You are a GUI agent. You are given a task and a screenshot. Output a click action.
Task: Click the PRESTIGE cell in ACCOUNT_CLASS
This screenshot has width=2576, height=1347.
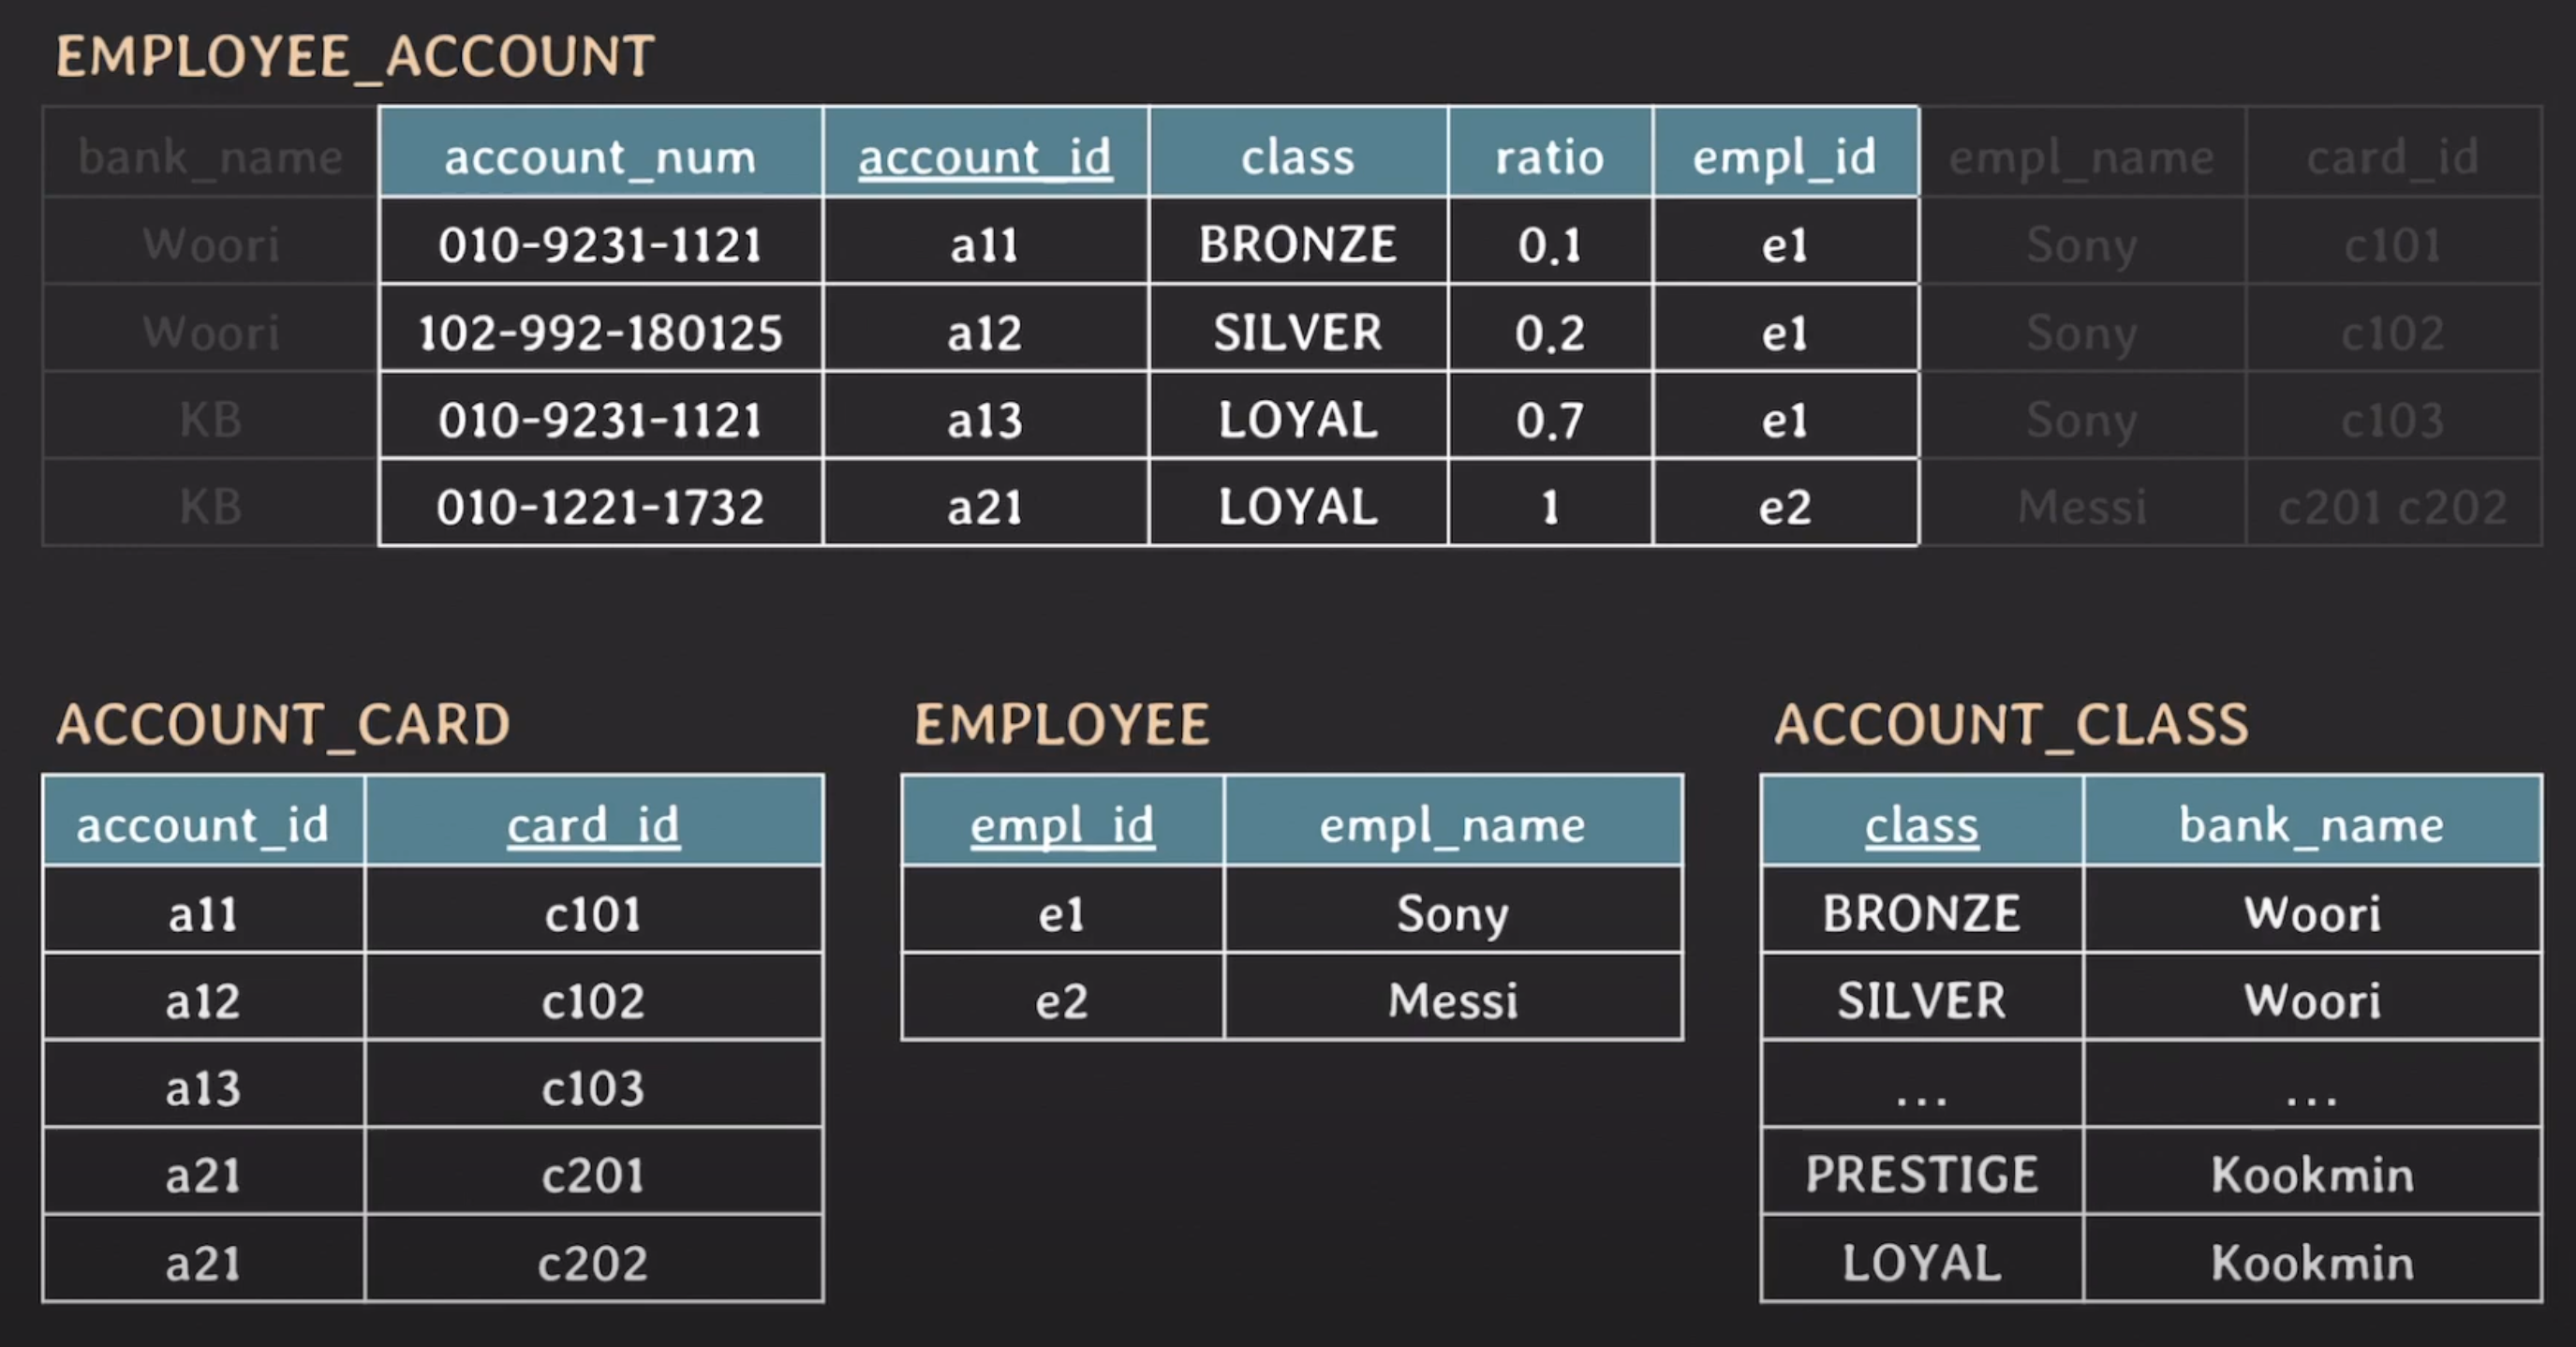click(1921, 1174)
